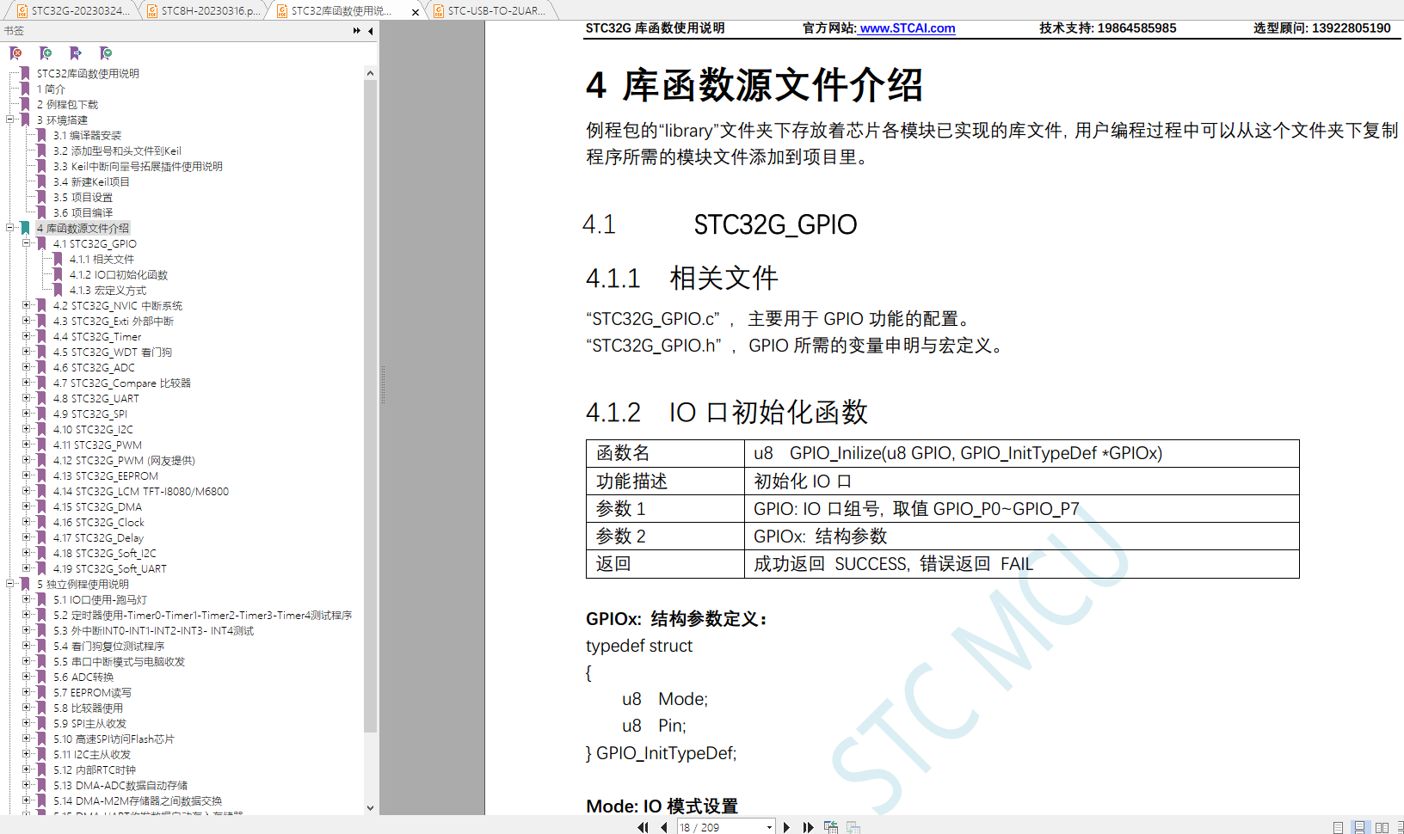Open bookmark 2 例程包下载
The width and height of the screenshot is (1404, 834).
coord(67,105)
